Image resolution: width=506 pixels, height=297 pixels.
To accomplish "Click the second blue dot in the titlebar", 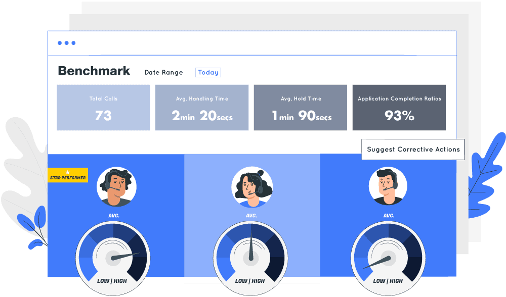I will [66, 43].
